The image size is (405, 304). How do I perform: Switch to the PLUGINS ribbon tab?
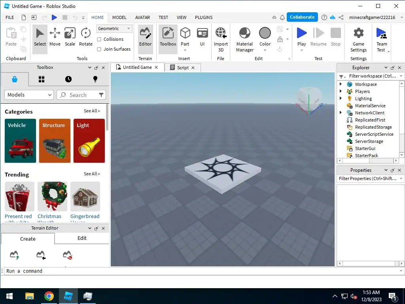[204, 17]
